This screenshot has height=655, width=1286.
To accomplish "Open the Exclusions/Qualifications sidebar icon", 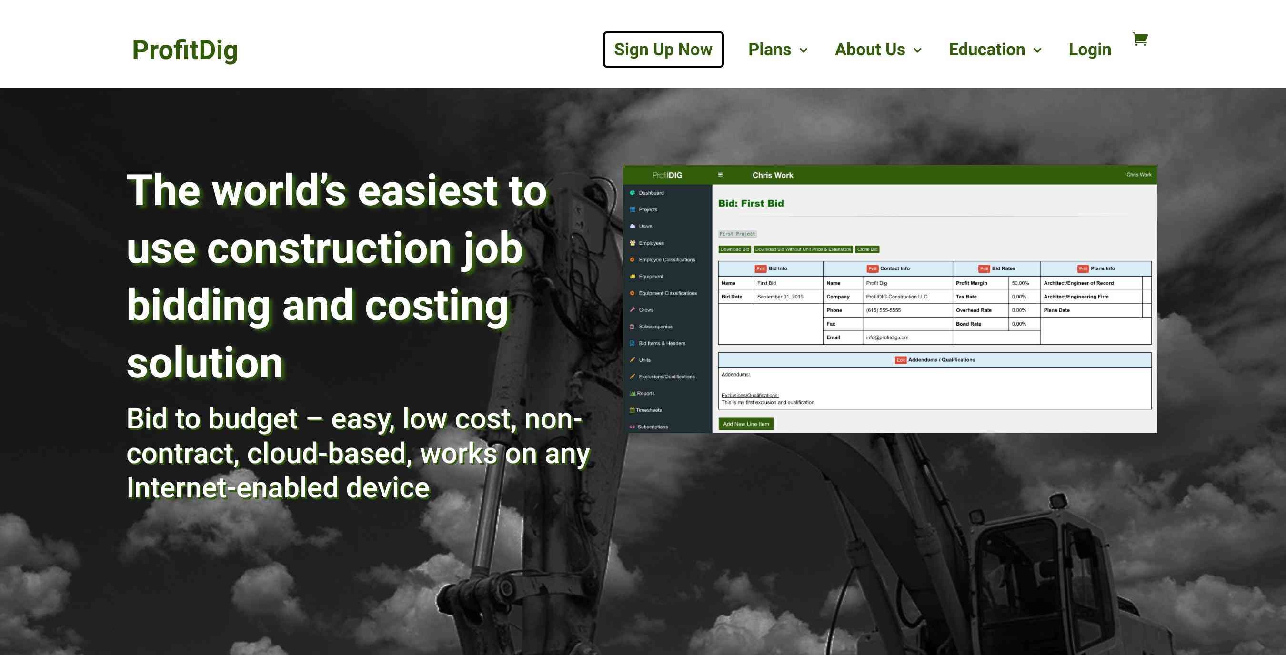I will point(633,377).
